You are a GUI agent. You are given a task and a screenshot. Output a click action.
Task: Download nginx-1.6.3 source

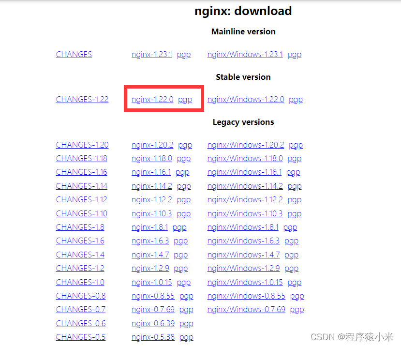pos(150,241)
